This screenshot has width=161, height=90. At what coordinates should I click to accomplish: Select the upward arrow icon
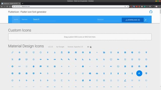click(104, 66)
